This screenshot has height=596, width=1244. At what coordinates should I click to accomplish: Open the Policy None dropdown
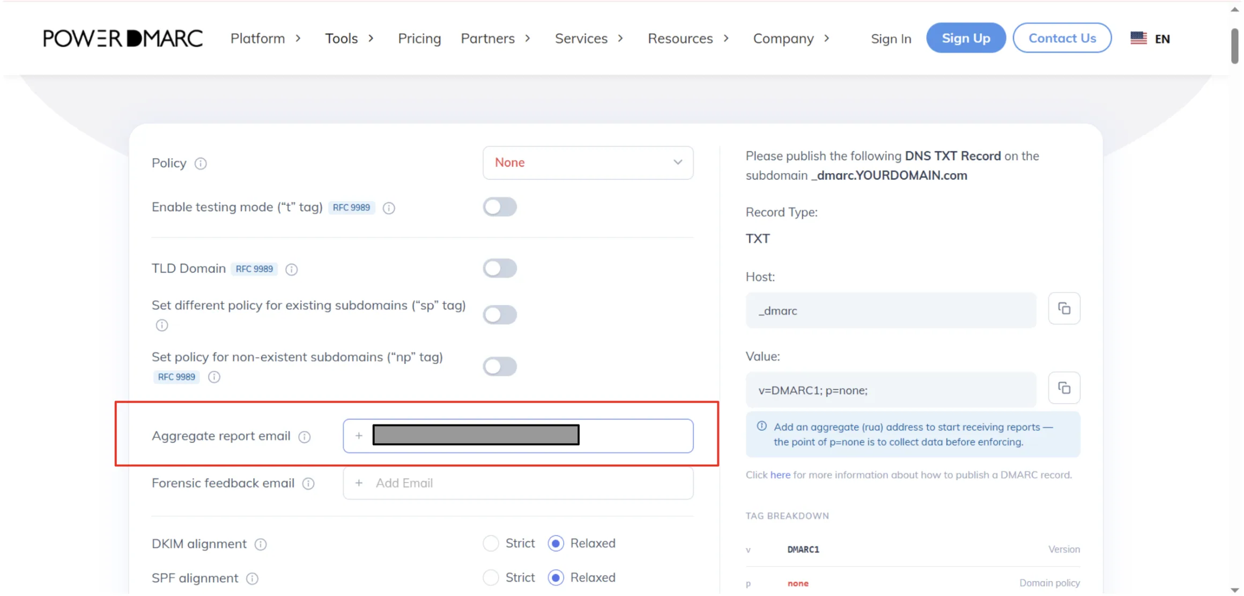coord(588,163)
